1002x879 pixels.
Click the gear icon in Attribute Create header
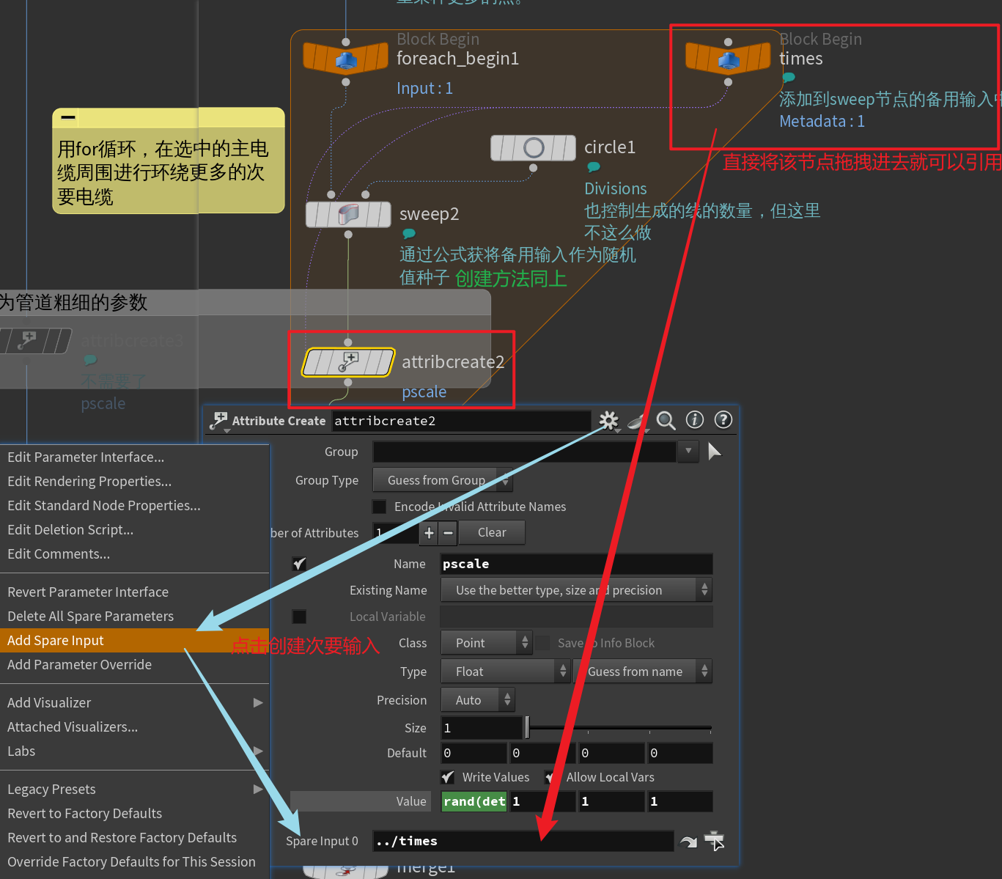pos(608,420)
